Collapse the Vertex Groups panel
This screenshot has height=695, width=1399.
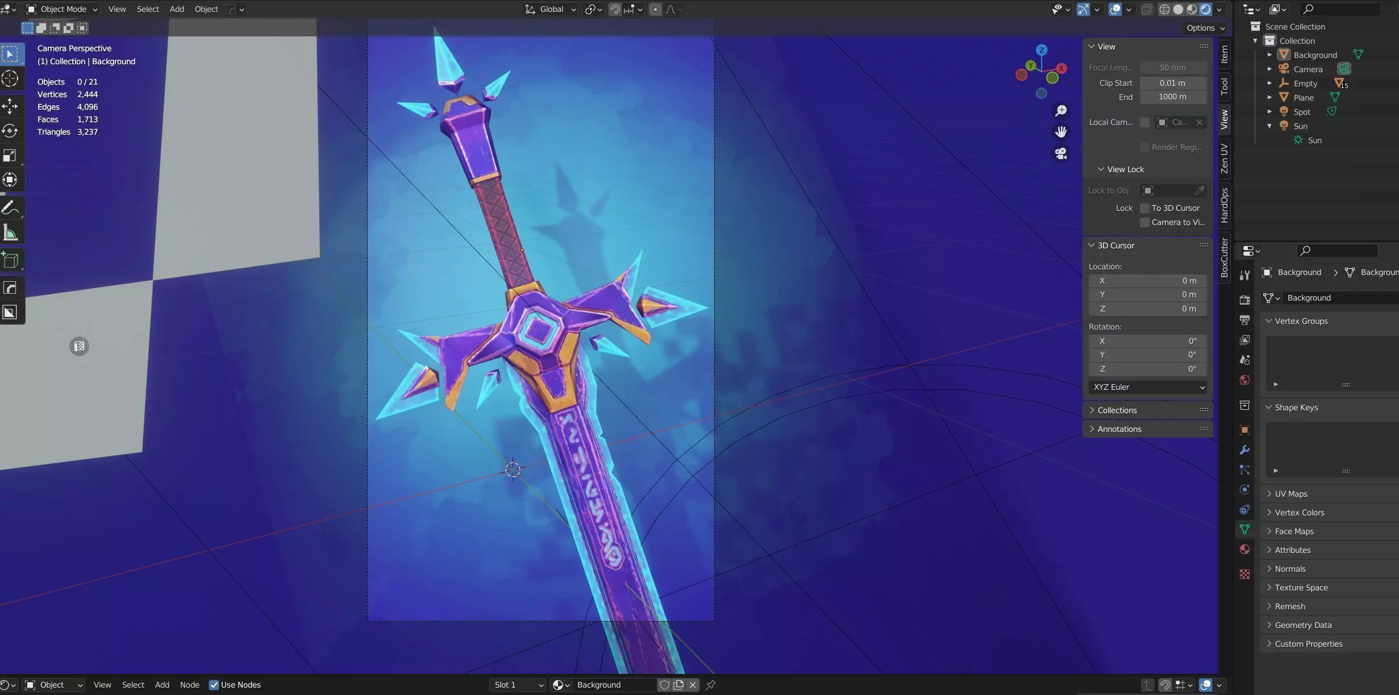[x=1330, y=321]
